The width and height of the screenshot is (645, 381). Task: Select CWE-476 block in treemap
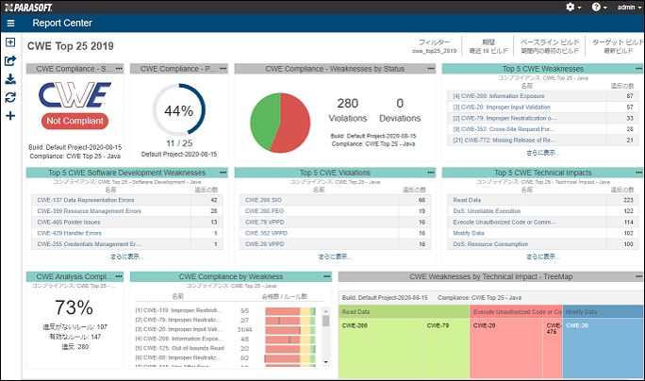point(553,348)
